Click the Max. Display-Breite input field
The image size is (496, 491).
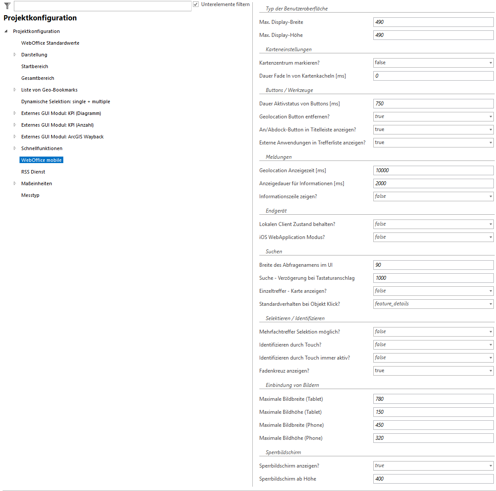tap(433, 22)
